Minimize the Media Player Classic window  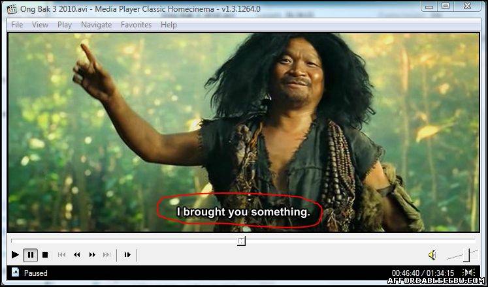pyautogui.click(x=429, y=7)
